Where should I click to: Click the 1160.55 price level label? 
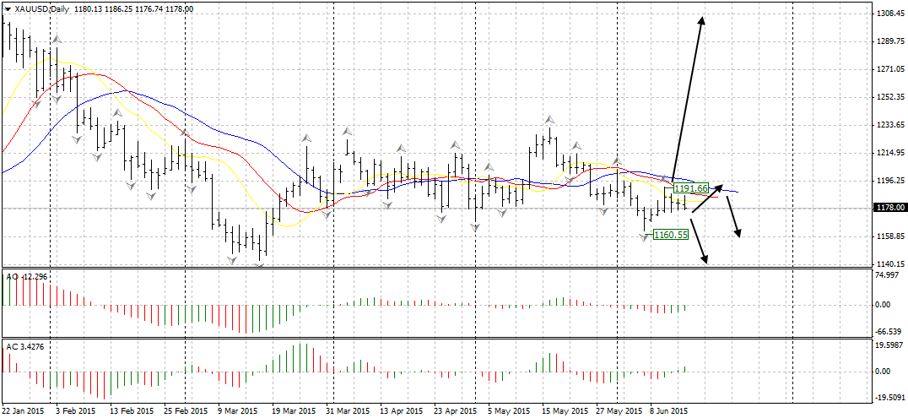[x=671, y=235]
